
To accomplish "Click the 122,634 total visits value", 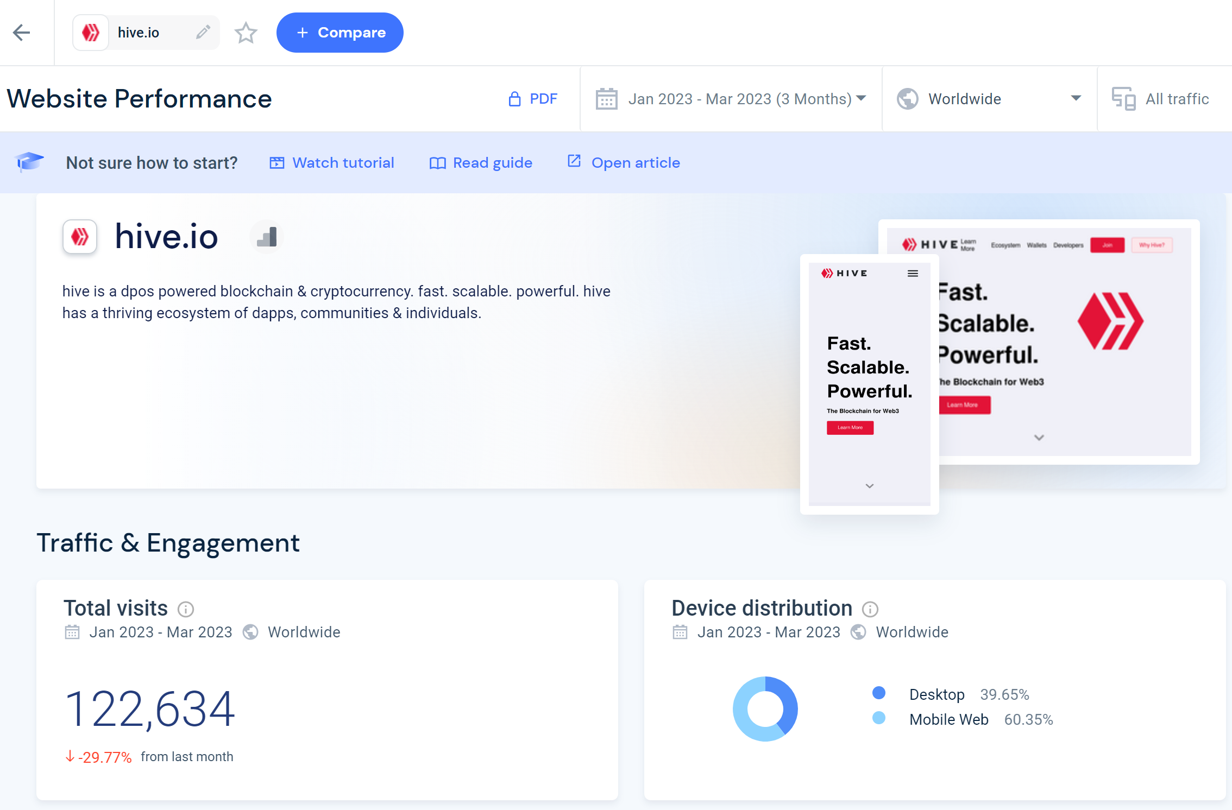I will pyautogui.click(x=150, y=709).
